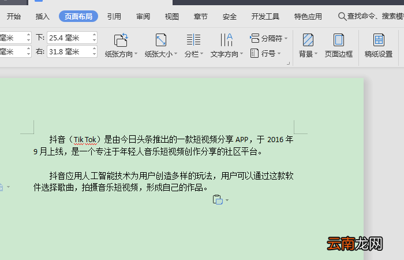Click the text 抖音应用人工智能技术
Viewport: 404px width, 260px height.
(89, 176)
